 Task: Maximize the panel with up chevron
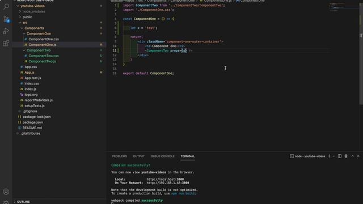click(352, 156)
